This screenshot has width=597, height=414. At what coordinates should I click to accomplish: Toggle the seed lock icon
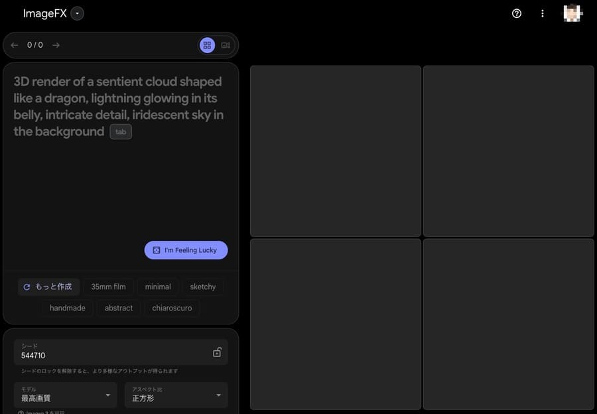[217, 352]
